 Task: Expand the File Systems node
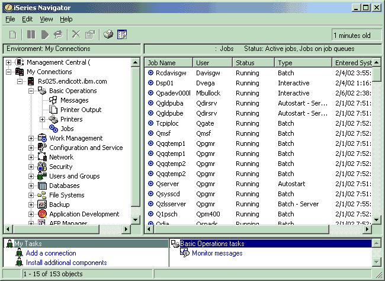pos(31,195)
